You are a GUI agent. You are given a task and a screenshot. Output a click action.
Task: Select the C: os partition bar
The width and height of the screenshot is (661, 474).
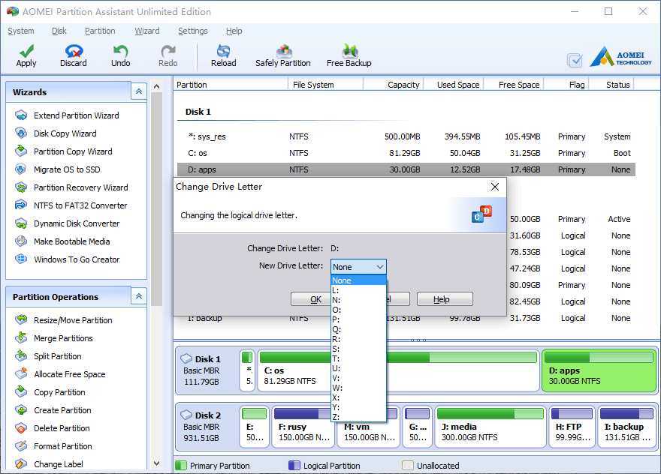(398, 370)
